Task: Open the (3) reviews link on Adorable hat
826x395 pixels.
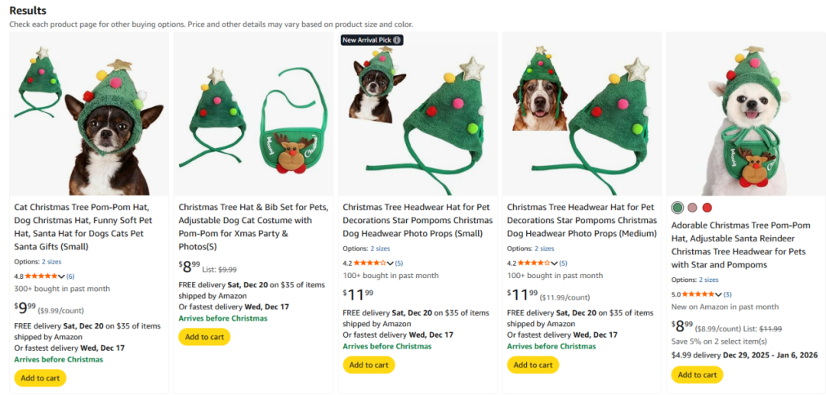Action: pyautogui.click(x=727, y=294)
